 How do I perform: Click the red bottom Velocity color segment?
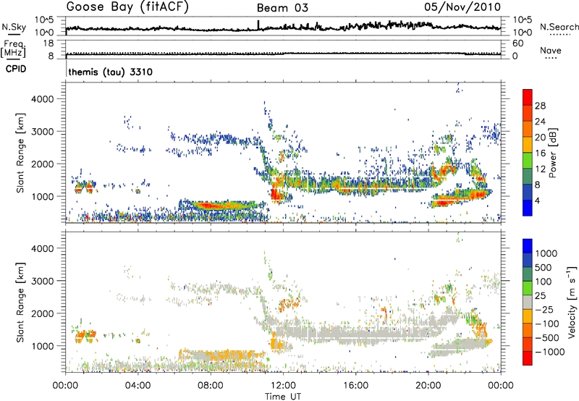tap(528, 358)
